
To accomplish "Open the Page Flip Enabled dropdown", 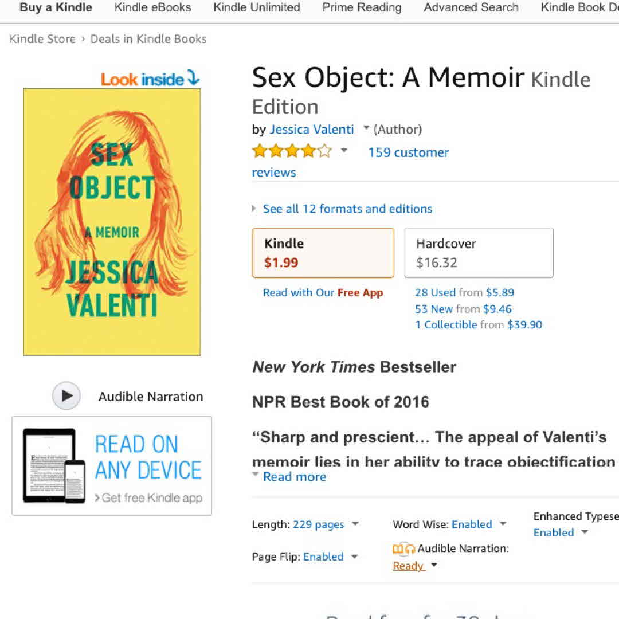I will tap(354, 557).
